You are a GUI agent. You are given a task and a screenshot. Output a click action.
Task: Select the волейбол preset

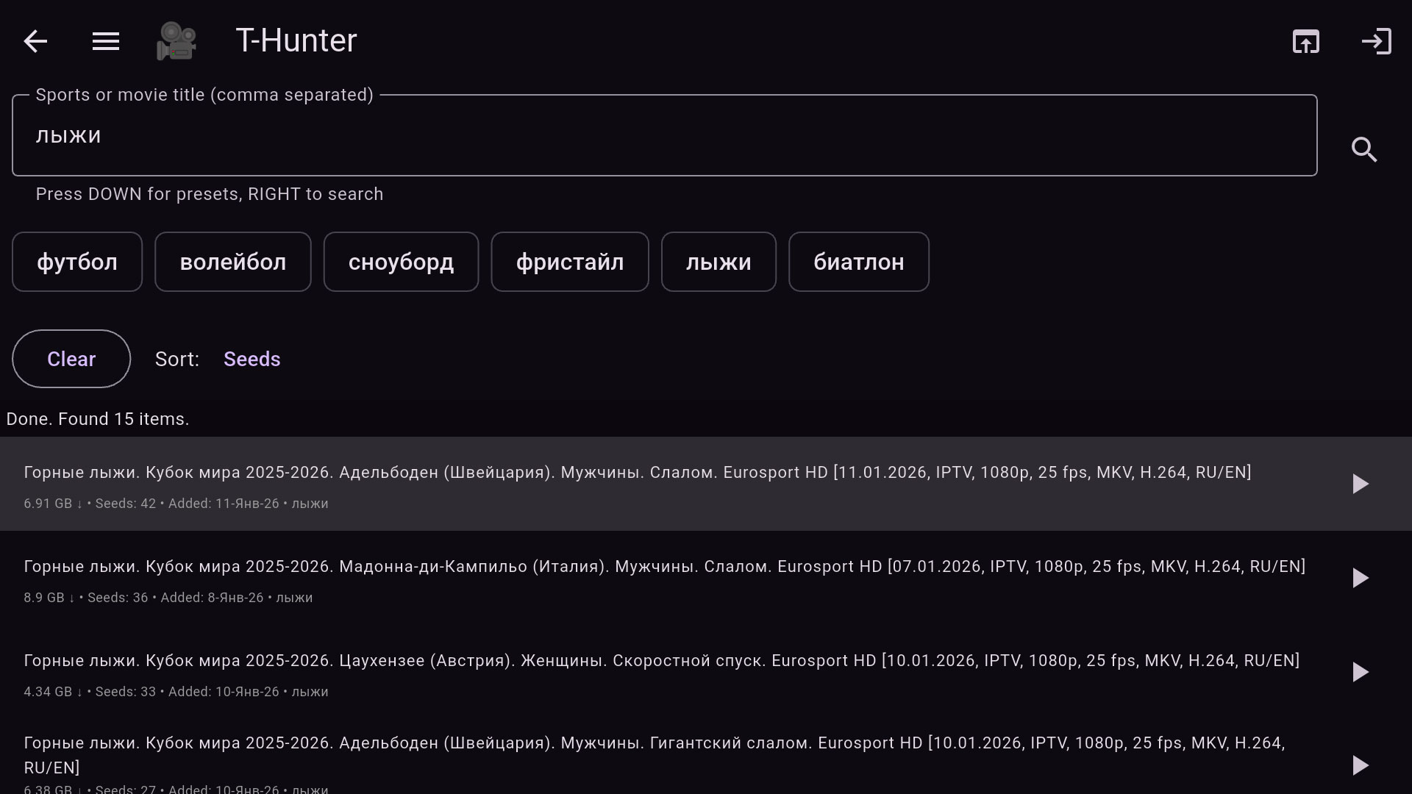click(x=232, y=262)
